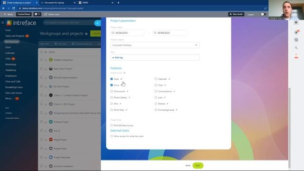Open Knowledge base in left menu

pos(14,87)
